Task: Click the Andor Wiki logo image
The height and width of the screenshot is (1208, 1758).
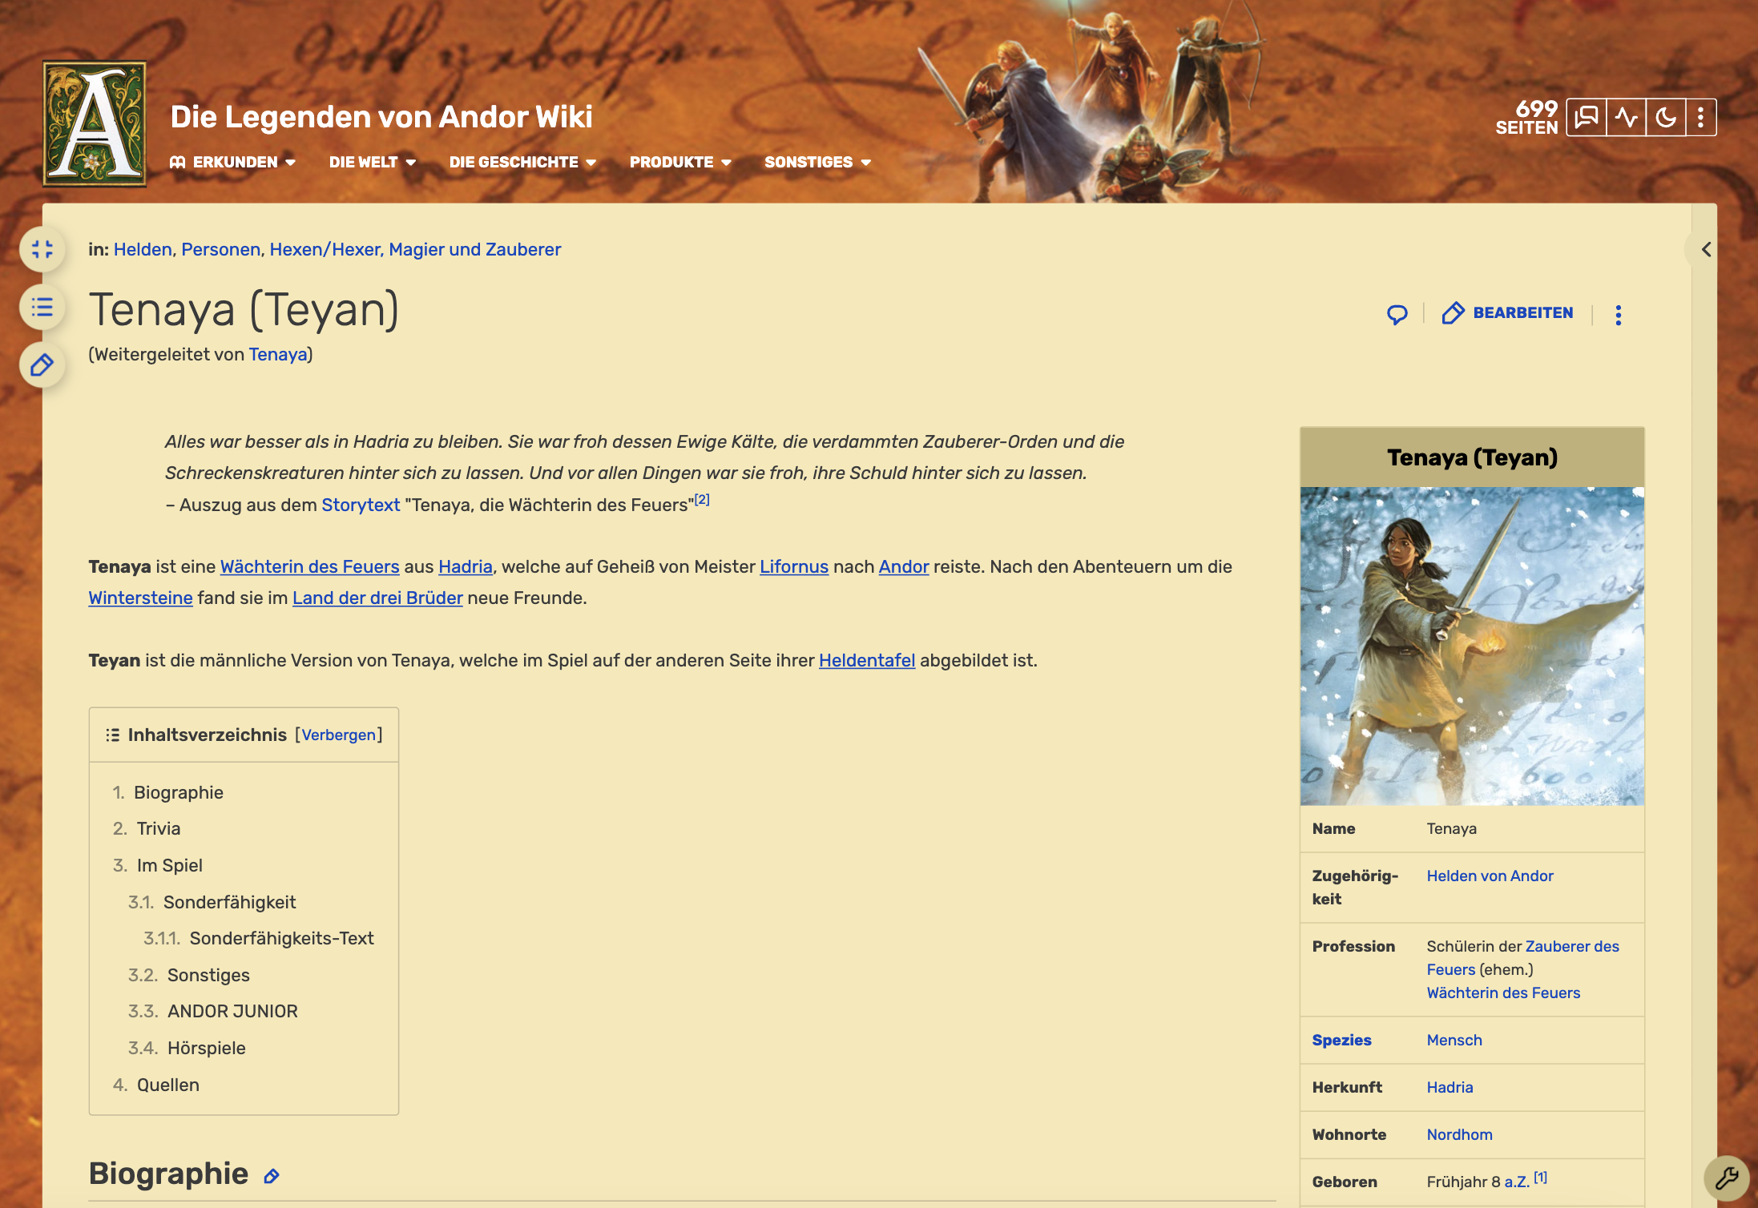Action: 95,123
